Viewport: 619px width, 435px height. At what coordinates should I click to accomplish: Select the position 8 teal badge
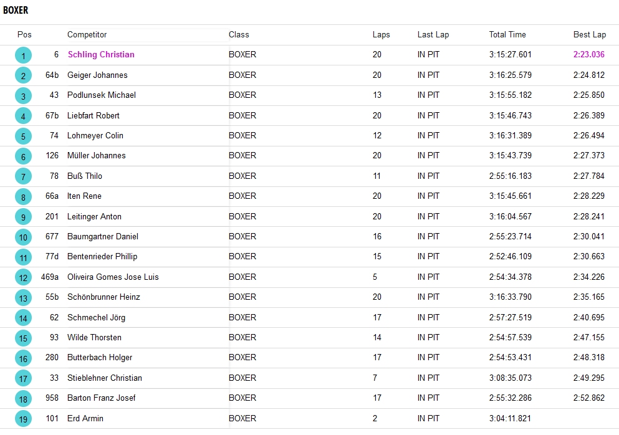point(23,197)
